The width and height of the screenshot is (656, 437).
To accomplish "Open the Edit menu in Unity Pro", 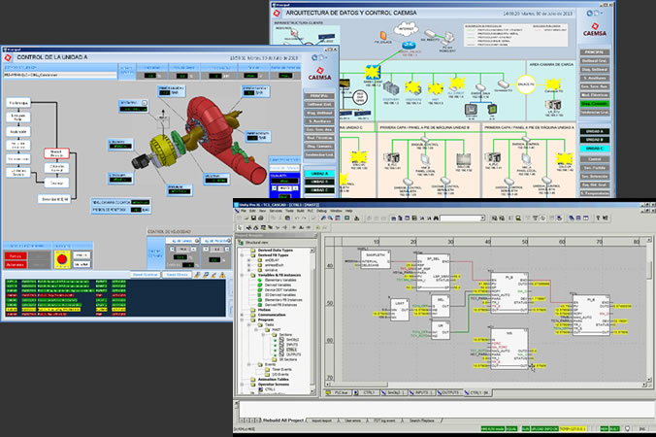I will coord(252,211).
